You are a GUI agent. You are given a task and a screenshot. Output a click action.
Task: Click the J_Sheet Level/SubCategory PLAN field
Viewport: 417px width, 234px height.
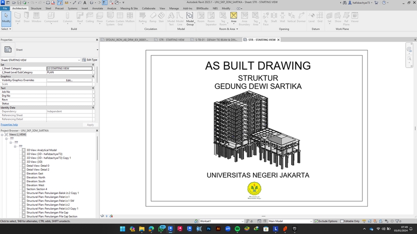pyautogui.click(x=69, y=72)
